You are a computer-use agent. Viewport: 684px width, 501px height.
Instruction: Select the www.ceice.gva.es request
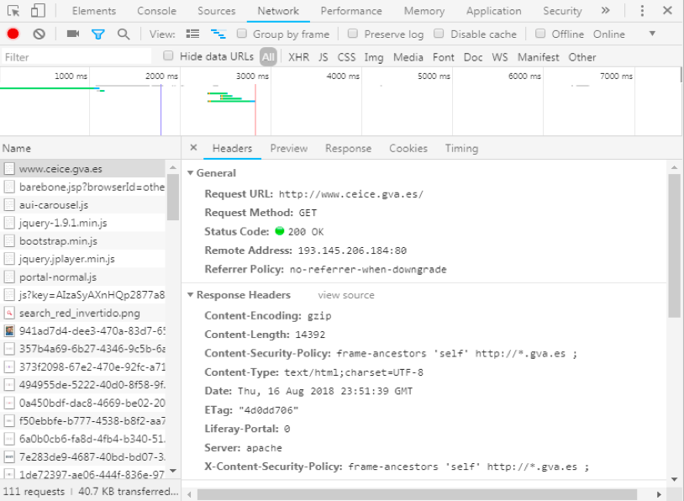(x=82, y=168)
